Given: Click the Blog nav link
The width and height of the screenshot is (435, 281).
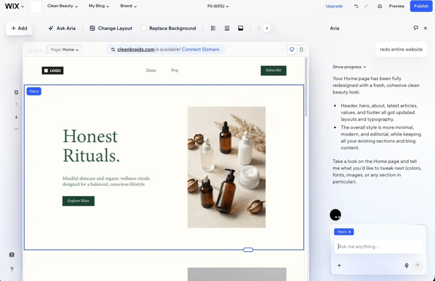Looking at the screenshot, I should (175, 70).
